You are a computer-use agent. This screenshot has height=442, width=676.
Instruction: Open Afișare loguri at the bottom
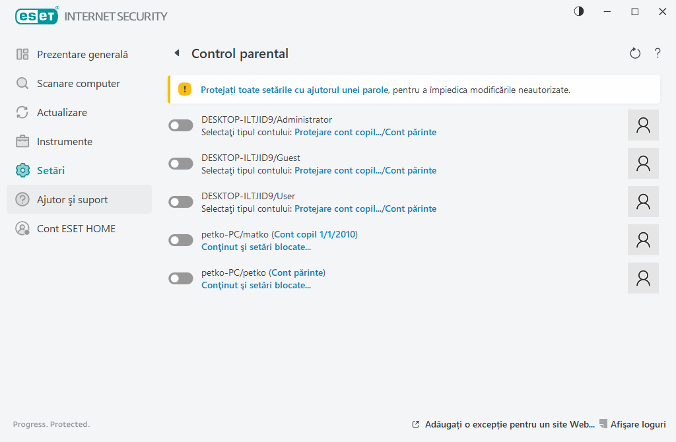pos(638,424)
